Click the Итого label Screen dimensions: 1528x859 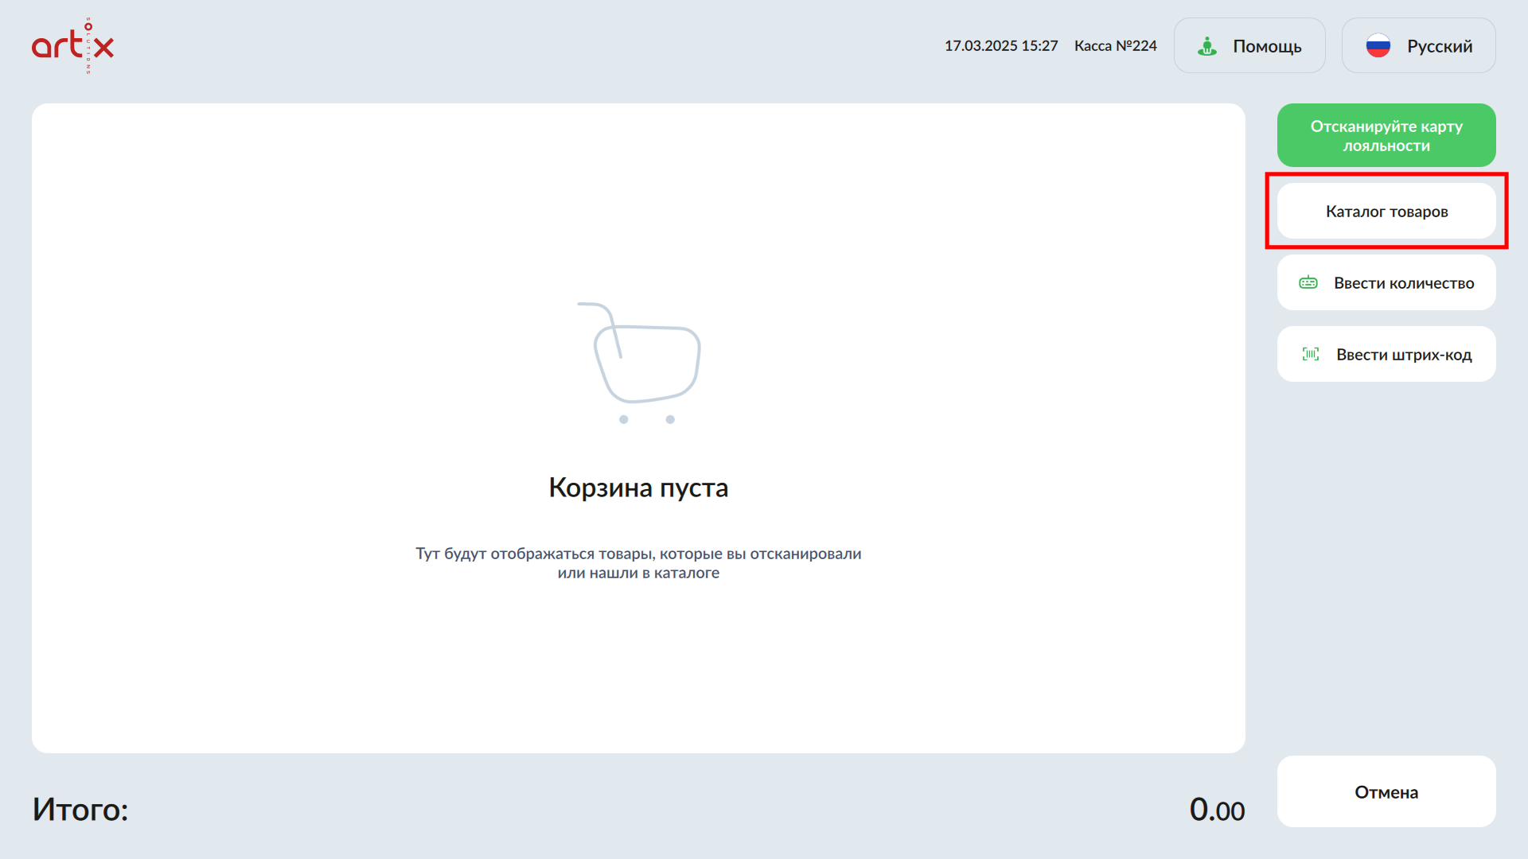click(x=80, y=810)
